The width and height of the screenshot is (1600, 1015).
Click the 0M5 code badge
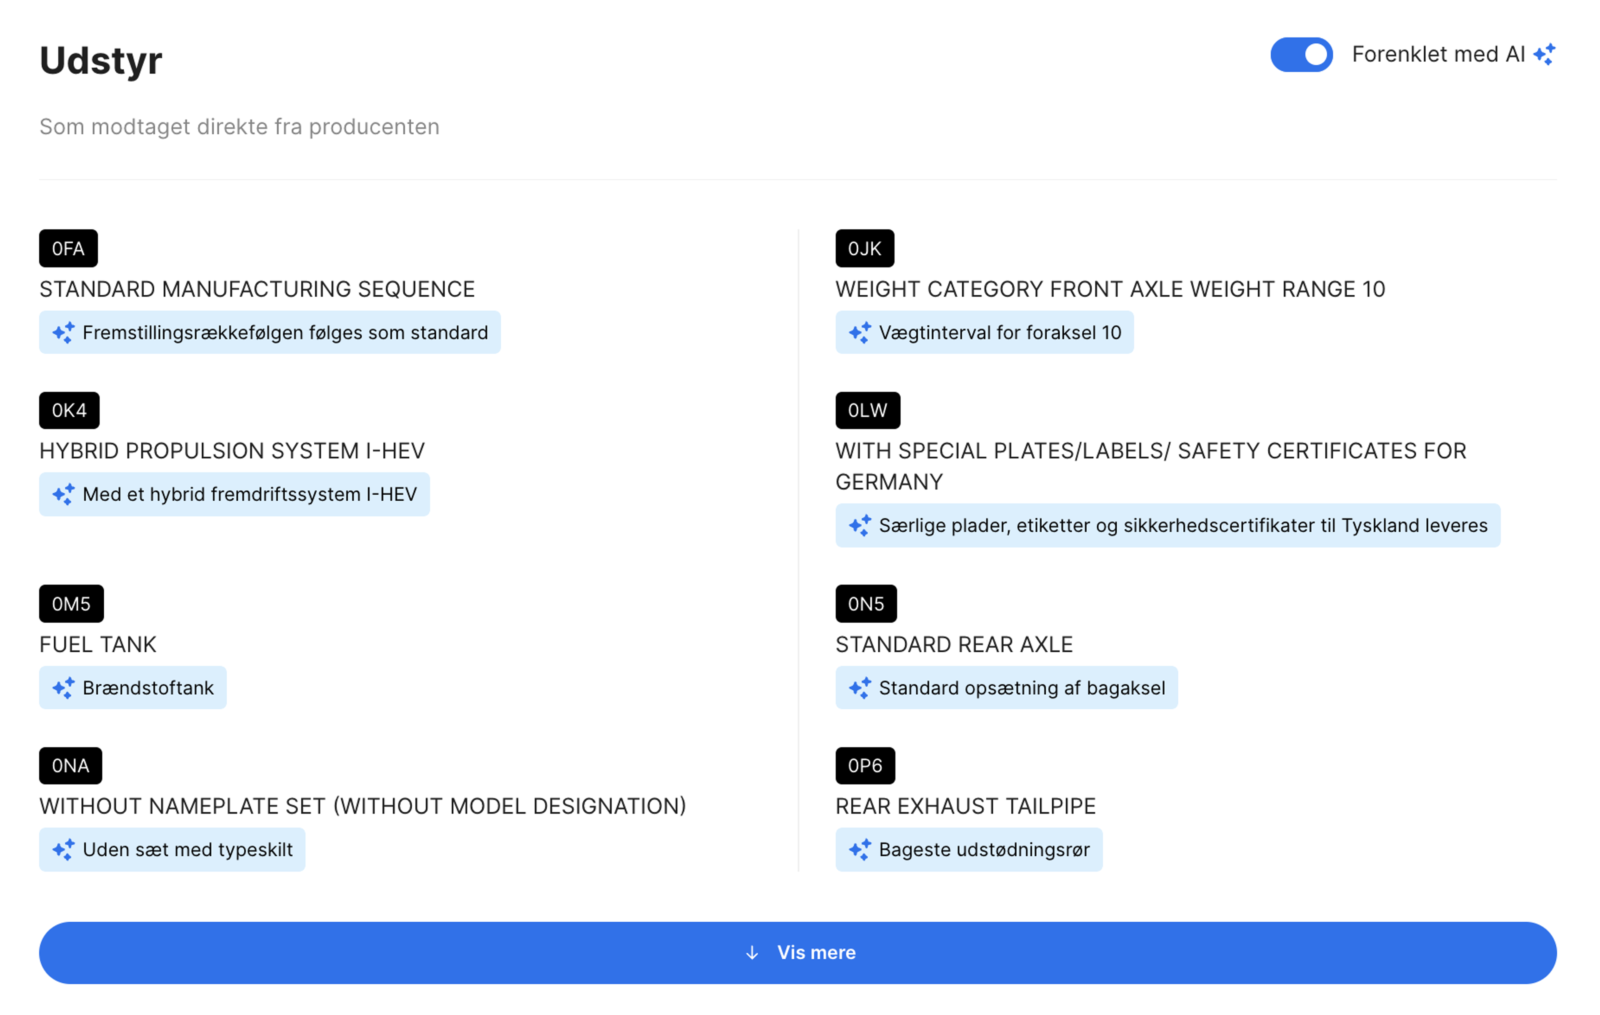pos(71,603)
